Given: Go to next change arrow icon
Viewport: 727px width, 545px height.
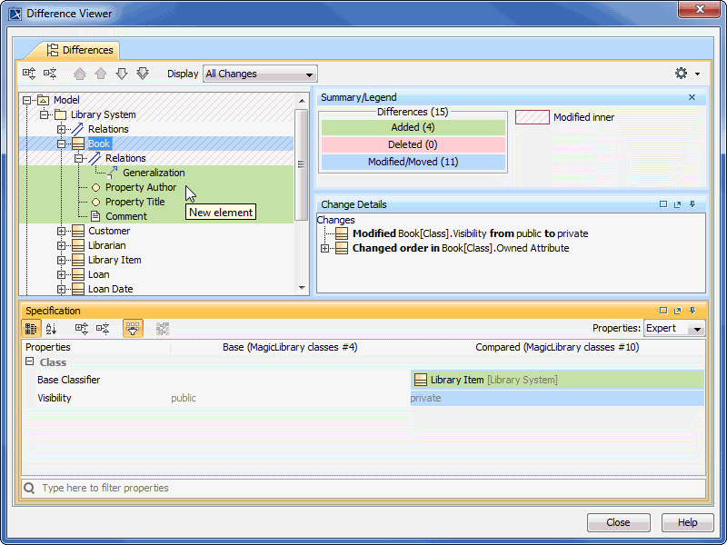Looking at the screenshot, I should (x=122, y=74).
